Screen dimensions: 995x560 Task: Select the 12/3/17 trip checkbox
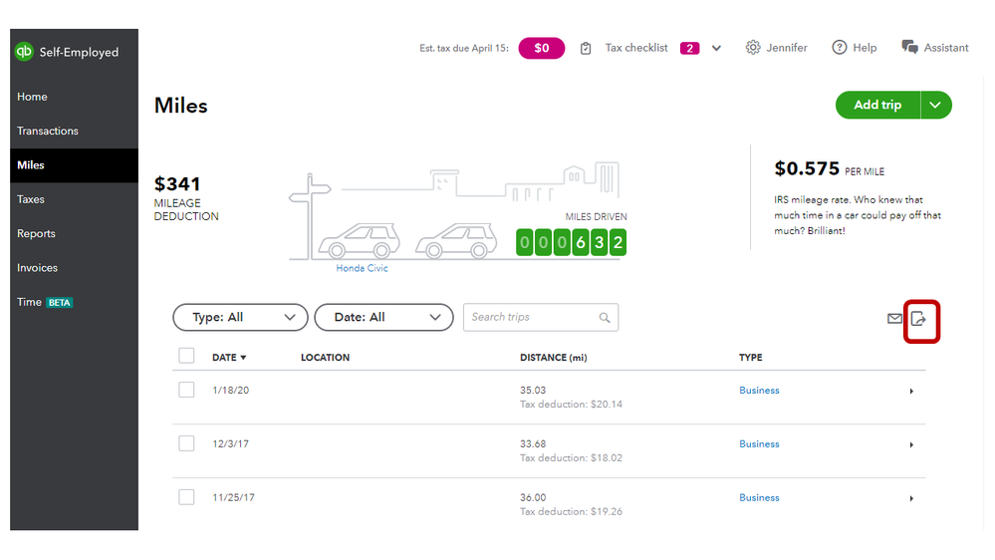[186, 443]
